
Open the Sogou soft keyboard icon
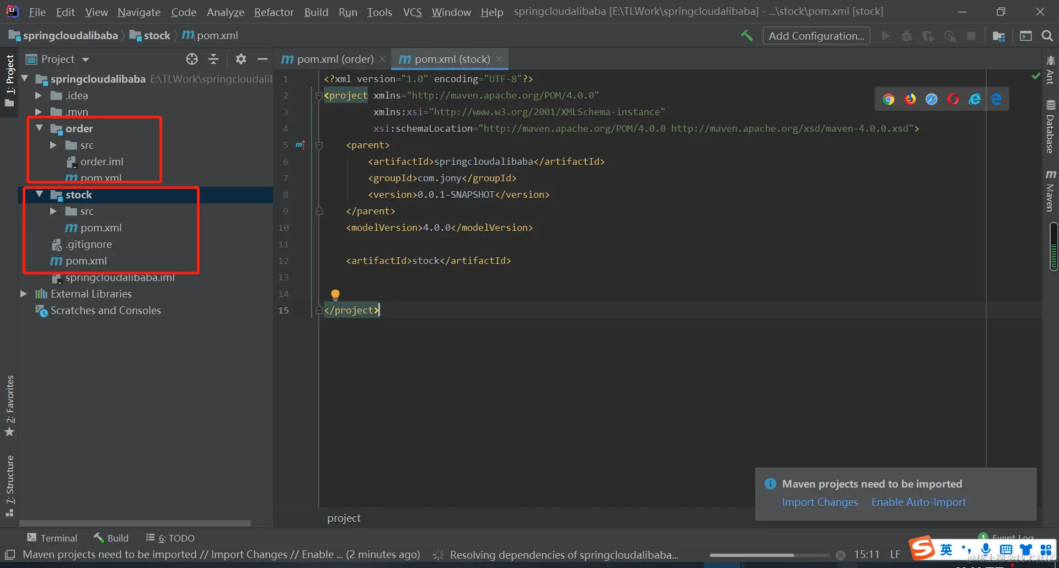(x=1006, y=550)
